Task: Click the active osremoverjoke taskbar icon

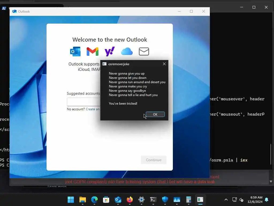Action: pyautogui.click(x=200, y=200)
